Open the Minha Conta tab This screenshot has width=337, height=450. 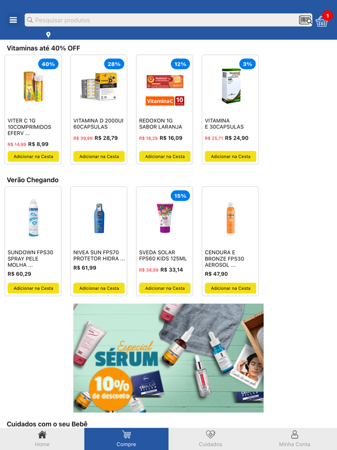[295, 439]
